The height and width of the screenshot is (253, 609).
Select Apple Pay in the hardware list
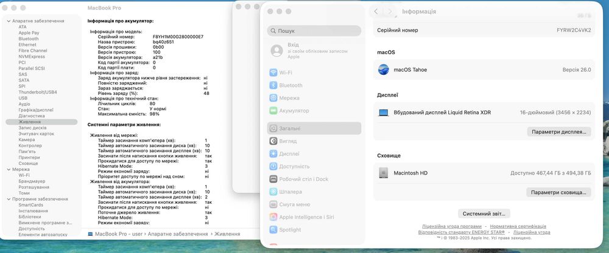(x=29, y=33)
